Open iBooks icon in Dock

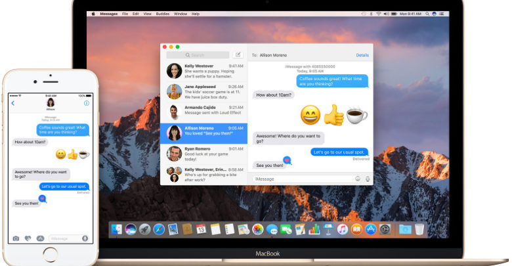356,229
